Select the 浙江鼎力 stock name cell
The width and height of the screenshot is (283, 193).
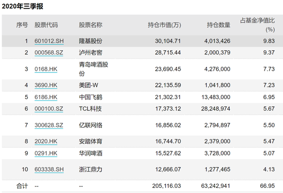91,169
